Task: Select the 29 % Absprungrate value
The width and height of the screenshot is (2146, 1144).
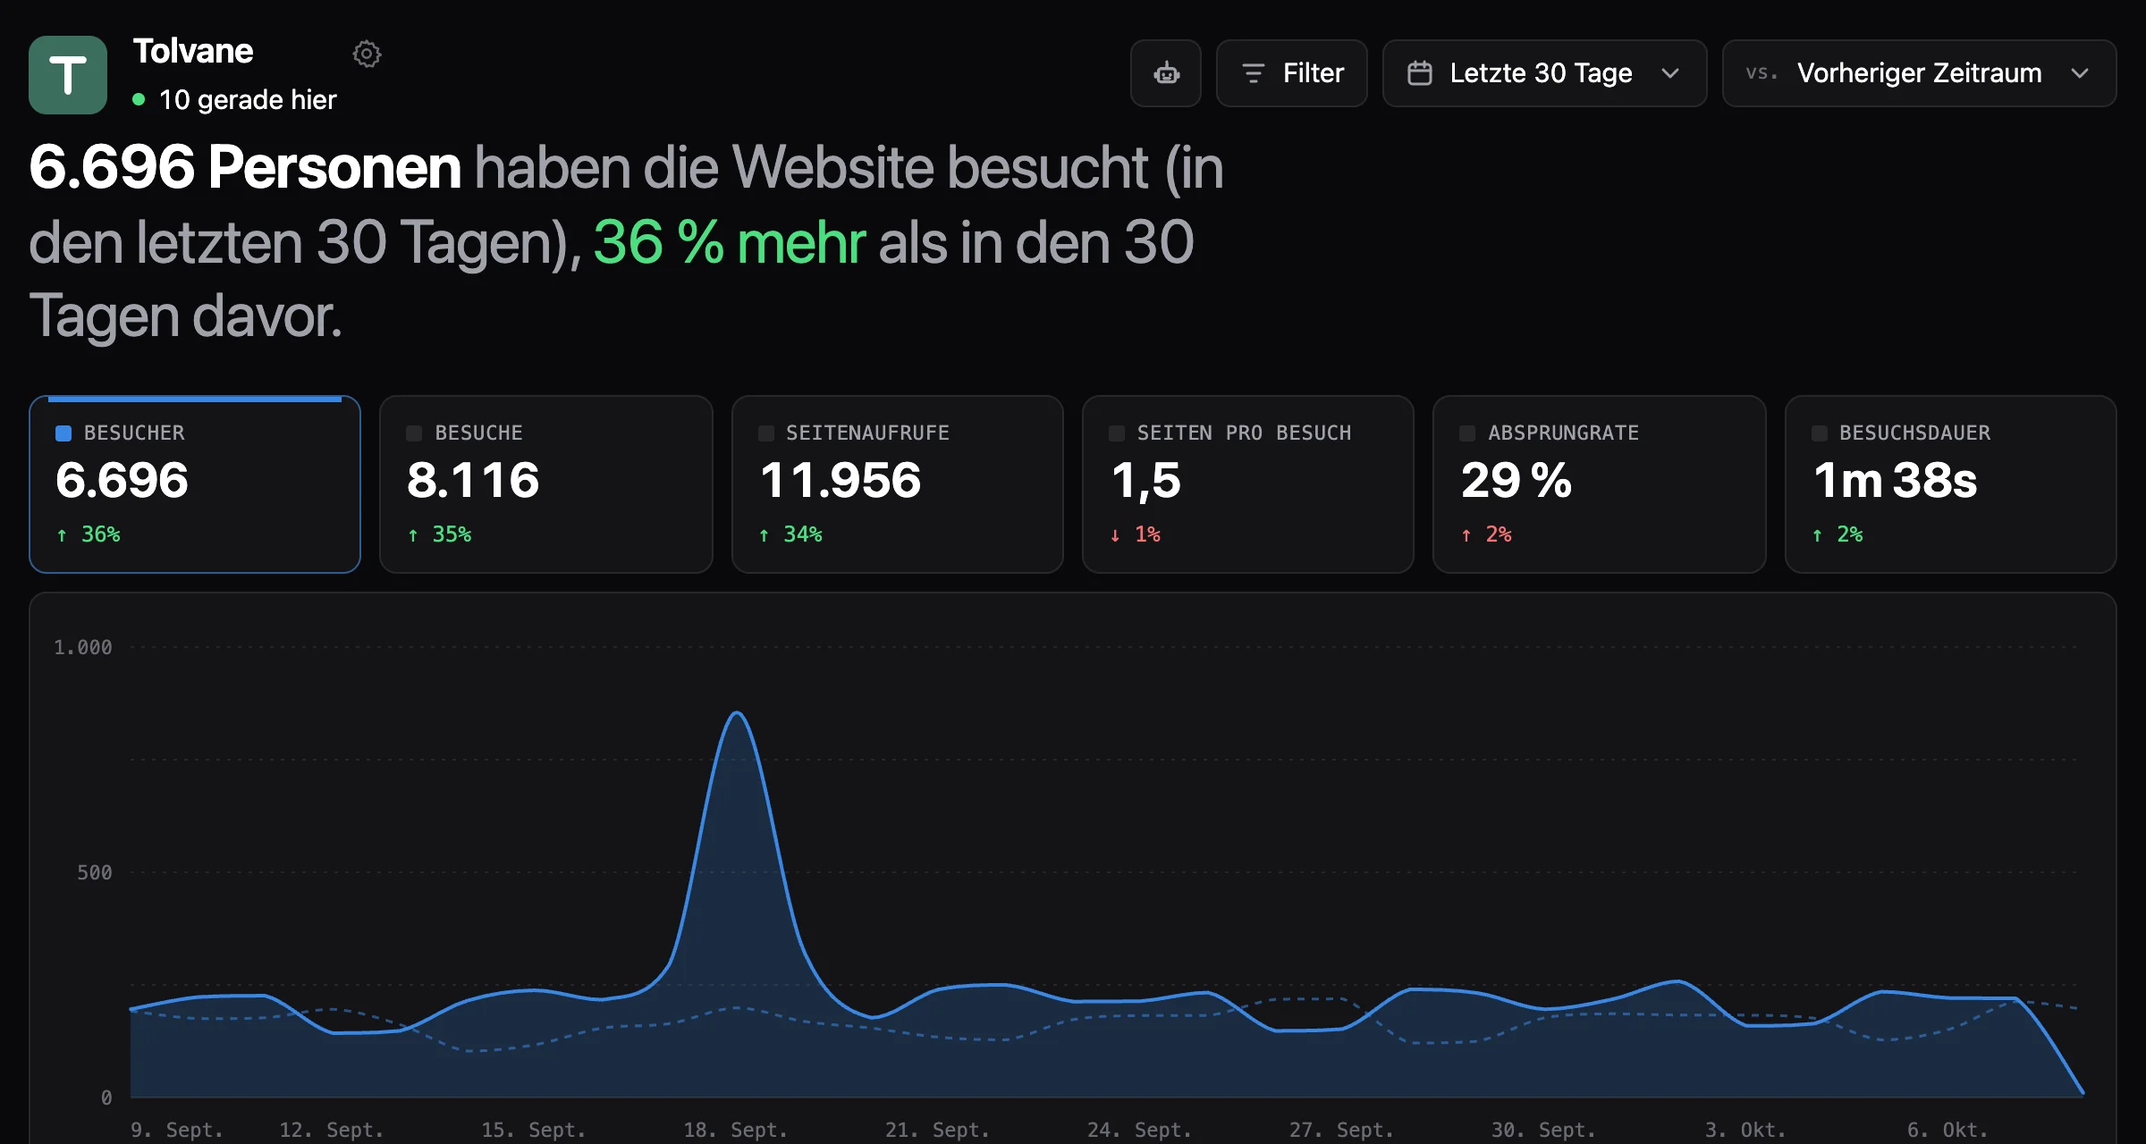Action: pyautogui.click(x=1517, y=481)
